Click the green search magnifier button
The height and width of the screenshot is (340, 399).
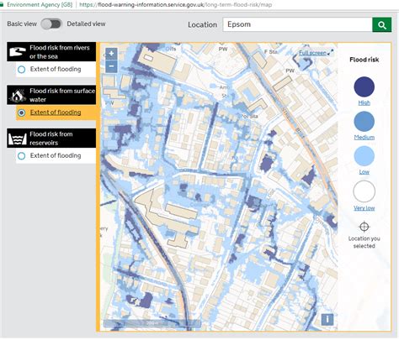click(381, 25)
